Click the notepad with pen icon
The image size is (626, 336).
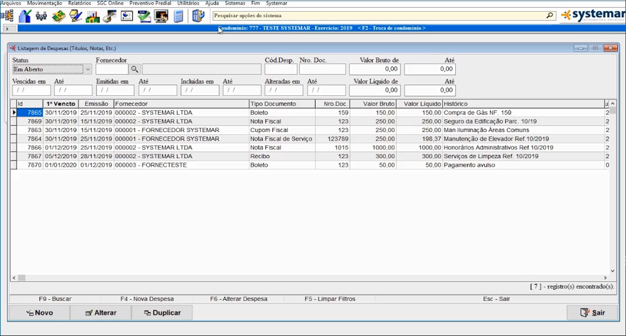click(76, 16)
